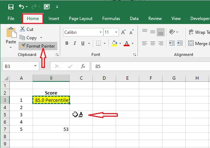210x148 pixels.
Task: Click the Select All corner triangle
Action: [6, 78]
